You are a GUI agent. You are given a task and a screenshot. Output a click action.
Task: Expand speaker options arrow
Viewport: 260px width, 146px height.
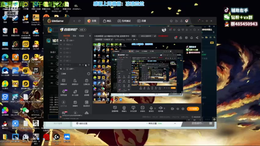click(164, 108)
